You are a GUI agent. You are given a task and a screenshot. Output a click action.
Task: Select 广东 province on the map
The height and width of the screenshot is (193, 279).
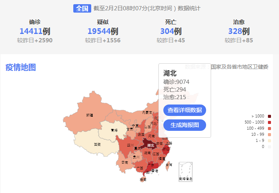pyautogui.click(x=151, y=166)
